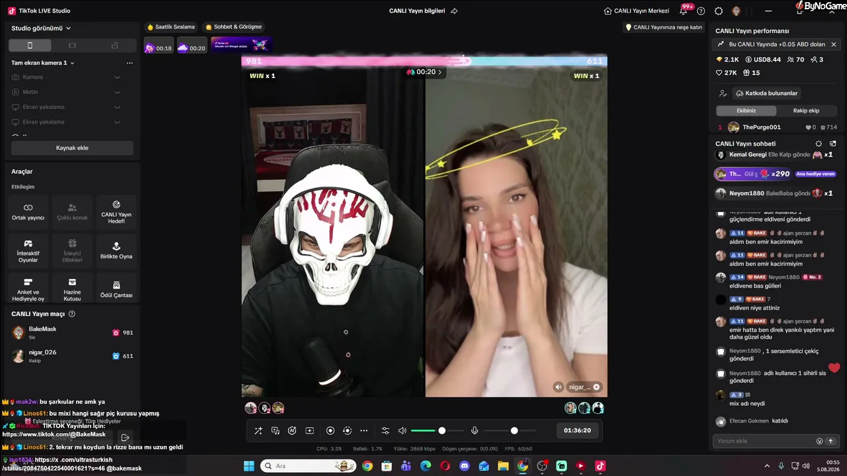This screenshot has width=847, height=476.
Task: Open the Anket ve Hediyeyle oy tool
Action: pos(28,290)
